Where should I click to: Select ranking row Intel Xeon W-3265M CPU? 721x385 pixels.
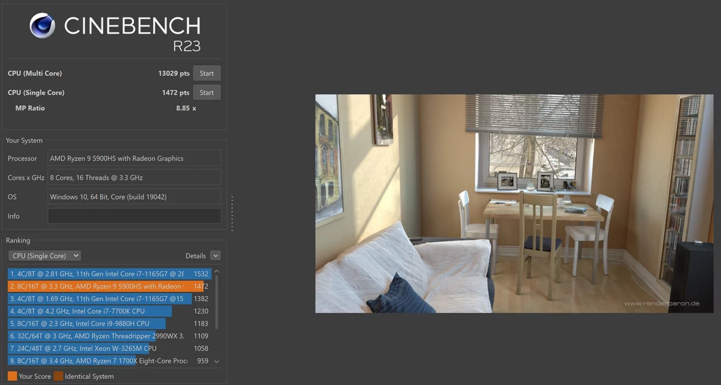point(109,348)
